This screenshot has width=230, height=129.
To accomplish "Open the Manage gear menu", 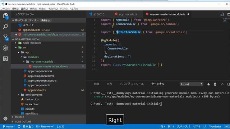I will pyautogui.click(x=5, y=119).
